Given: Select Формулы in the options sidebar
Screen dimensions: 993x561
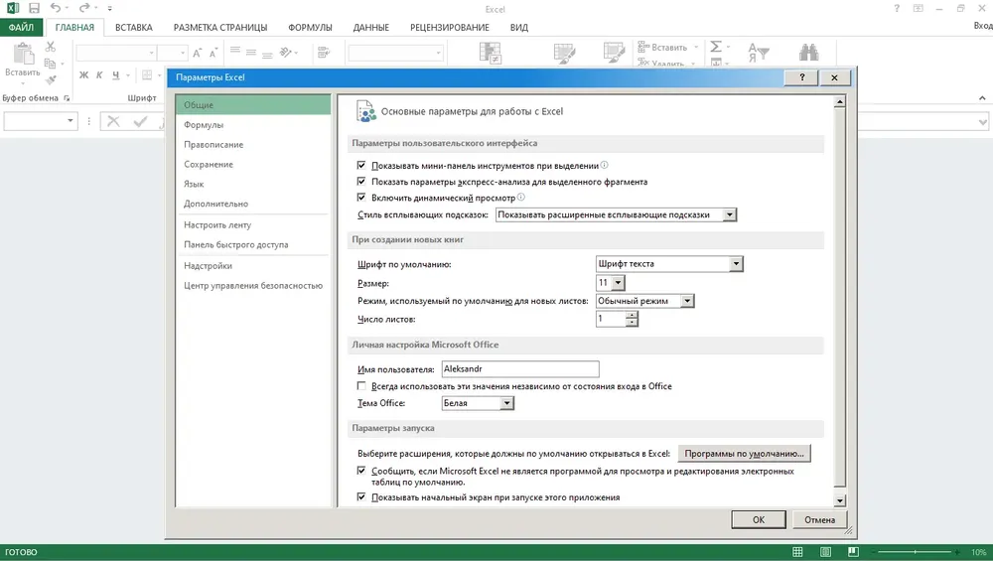Looking at the screenshot, I should tap(253, 125).
